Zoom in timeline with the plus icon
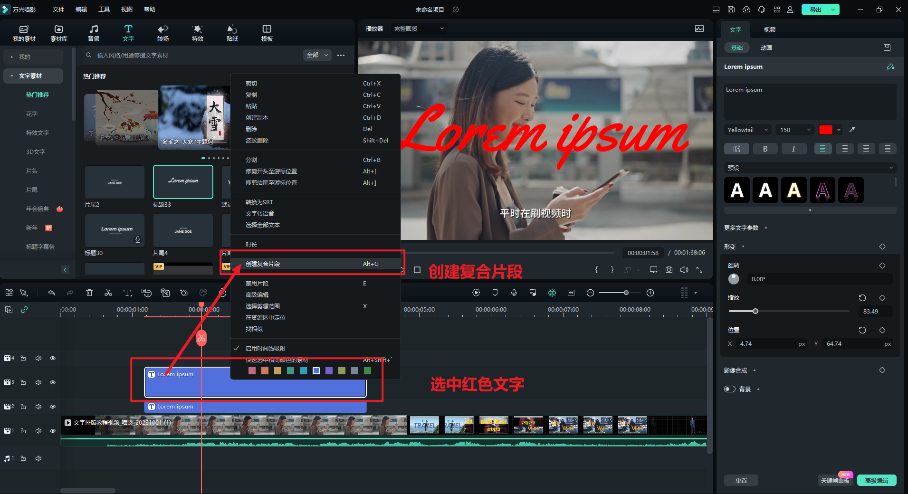908x494 pixels. pos(650,293)
